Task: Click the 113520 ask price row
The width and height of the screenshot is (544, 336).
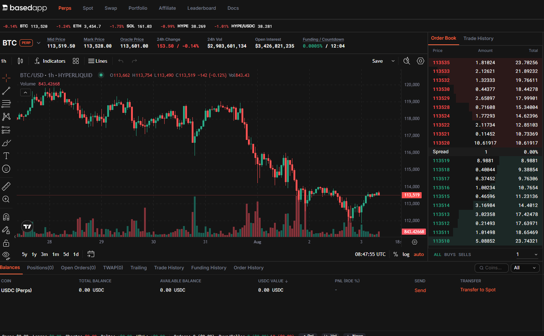Action: coord(485,143)
